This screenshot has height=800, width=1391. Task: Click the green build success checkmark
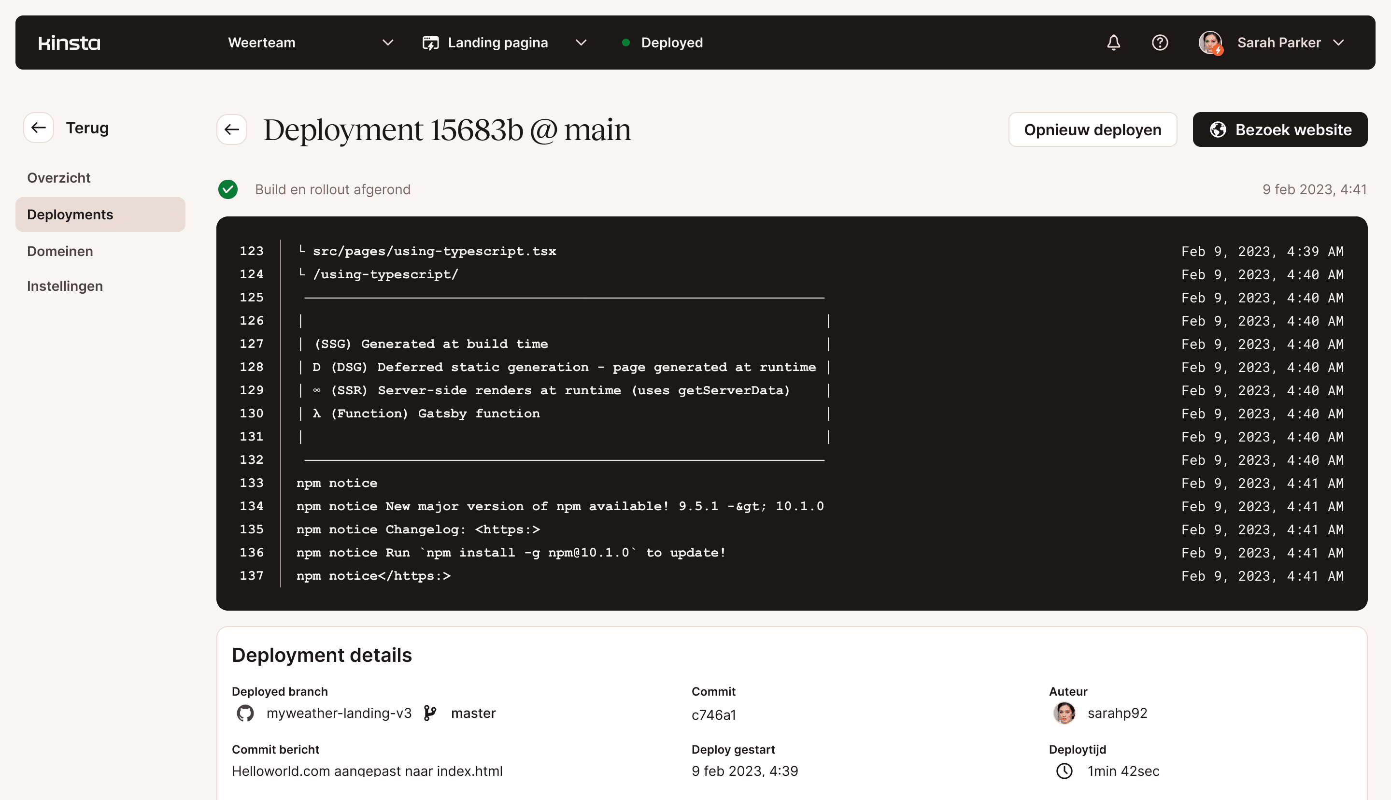[x=228, y=189]
